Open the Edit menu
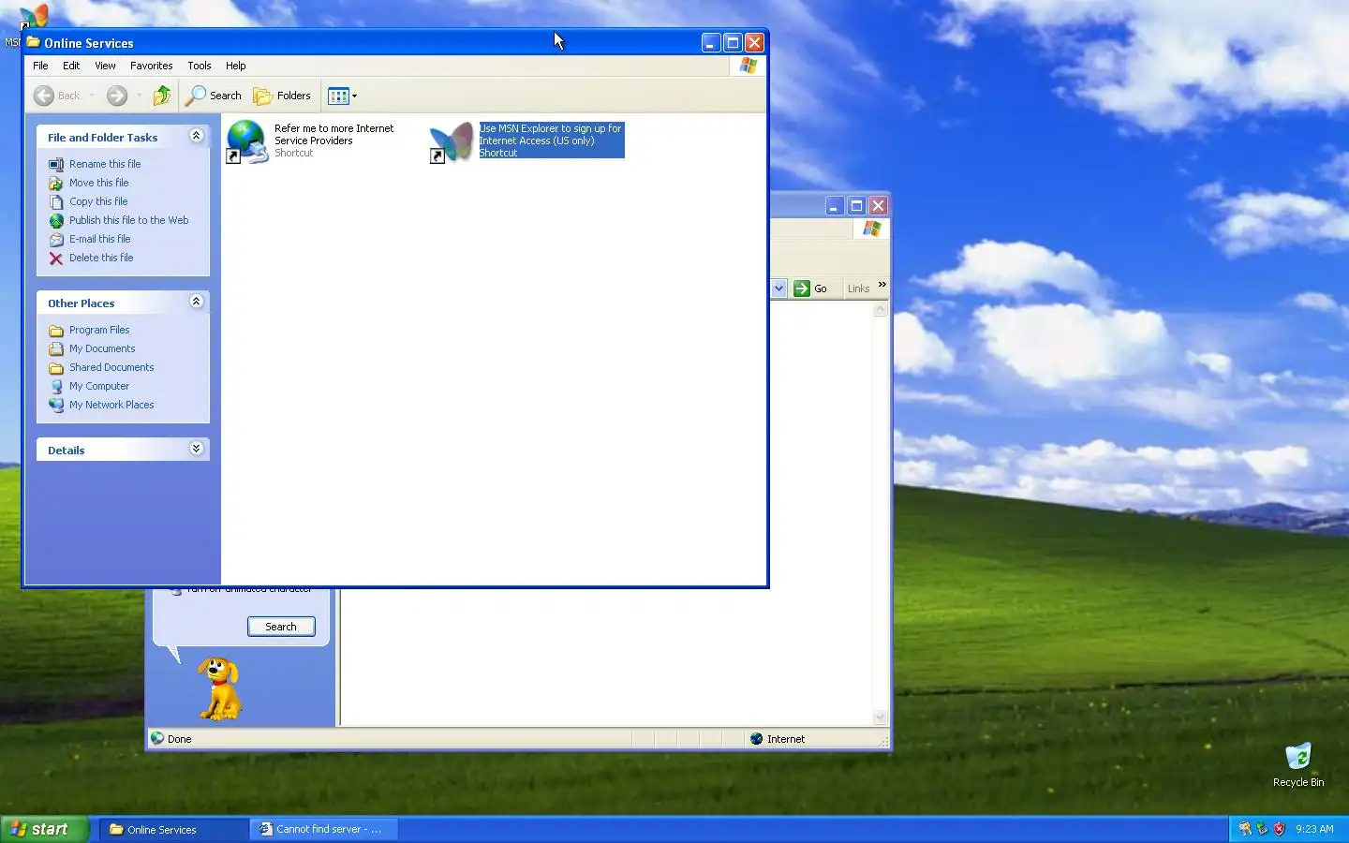Image resolution: width=1349 pixels, height=843 pixels. pos(71,66)
